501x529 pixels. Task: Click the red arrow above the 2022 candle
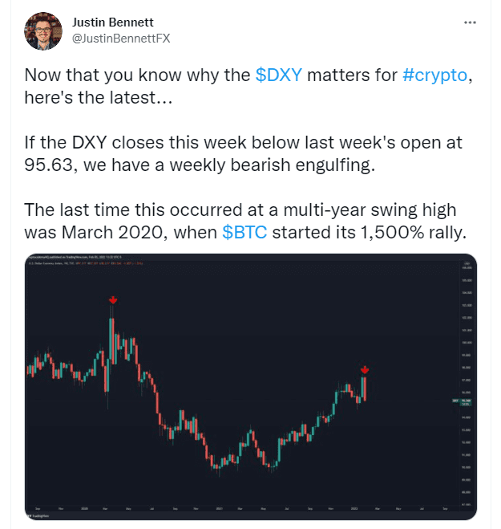click(365, 370)
